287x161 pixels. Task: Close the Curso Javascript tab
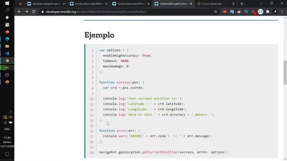pos(233,4)
